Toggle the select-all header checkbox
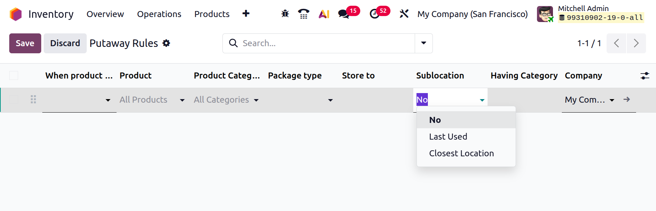Viewport: 656px width, 211px height. pyautogui.click(x=14, y=76)
